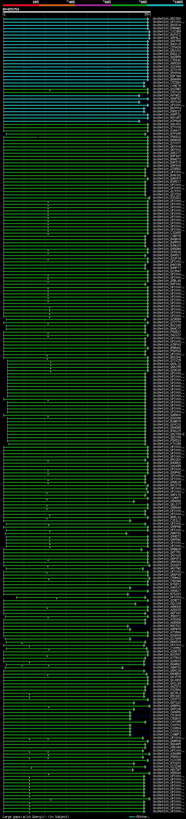Screen dimensions: 186x819
Task: Open the UniRef100_B9MZ37 hit label
Action: pyautogui.click(x=167, y=112)
